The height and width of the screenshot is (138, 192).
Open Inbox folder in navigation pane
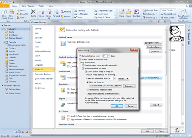click(11, 29)
